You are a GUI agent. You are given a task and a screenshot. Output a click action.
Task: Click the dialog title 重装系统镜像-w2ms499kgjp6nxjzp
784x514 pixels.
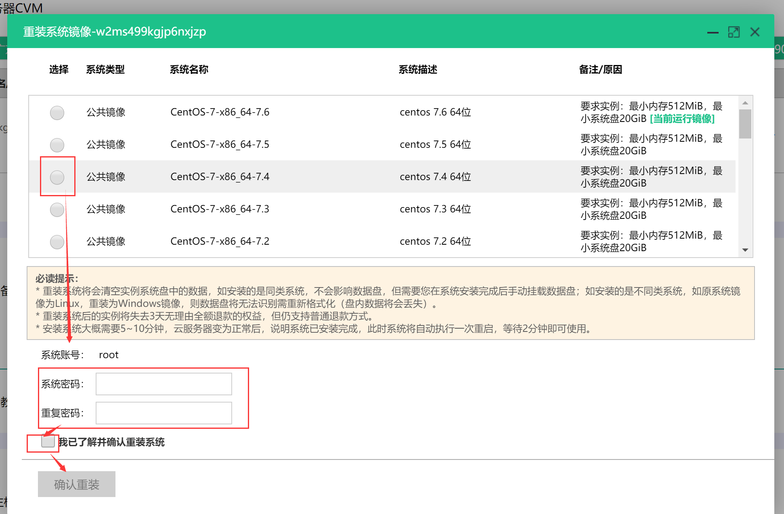coord(115,31)
